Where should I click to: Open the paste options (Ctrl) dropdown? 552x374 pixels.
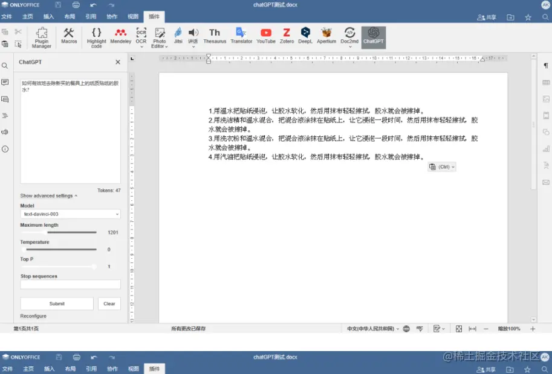coord(442,167)
